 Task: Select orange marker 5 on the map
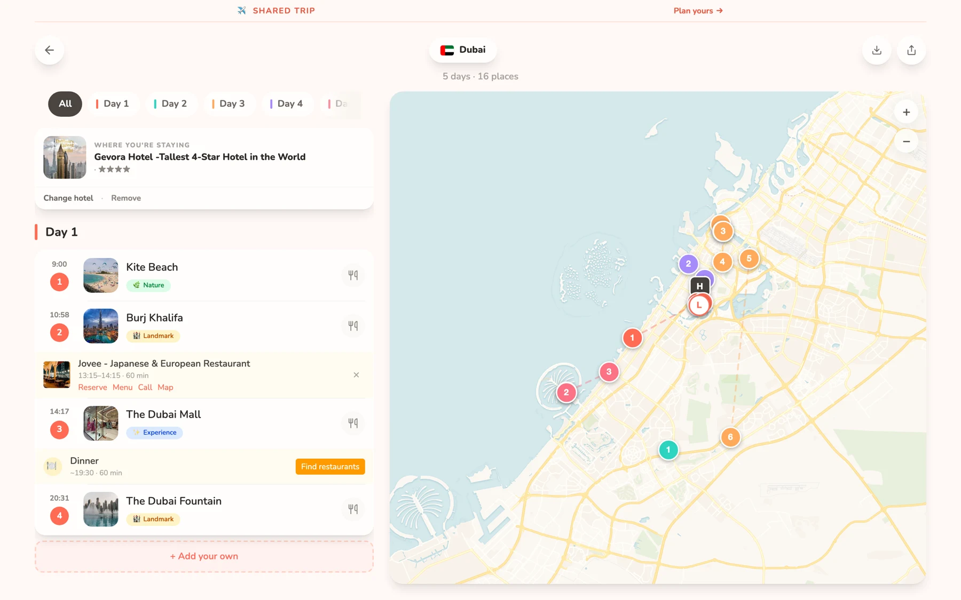coord(749,259)
